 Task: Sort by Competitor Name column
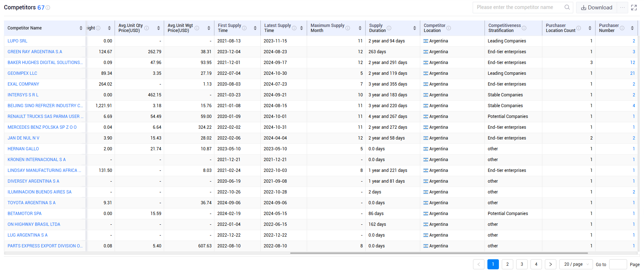[81, 28]
